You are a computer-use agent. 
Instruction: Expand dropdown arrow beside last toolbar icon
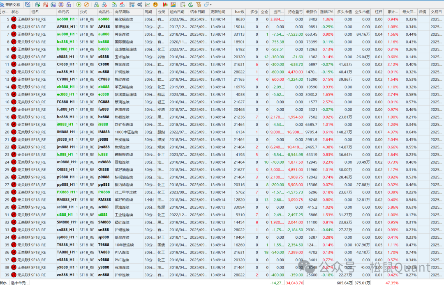[211, 5]
